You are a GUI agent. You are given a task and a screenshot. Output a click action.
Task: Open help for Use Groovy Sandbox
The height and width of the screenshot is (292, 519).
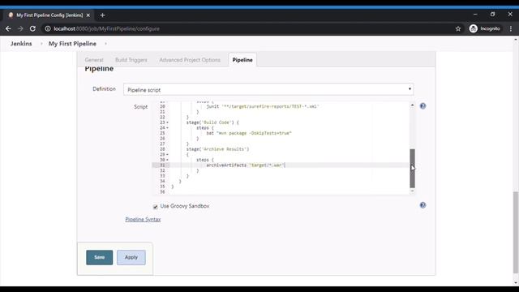point(422,205)
